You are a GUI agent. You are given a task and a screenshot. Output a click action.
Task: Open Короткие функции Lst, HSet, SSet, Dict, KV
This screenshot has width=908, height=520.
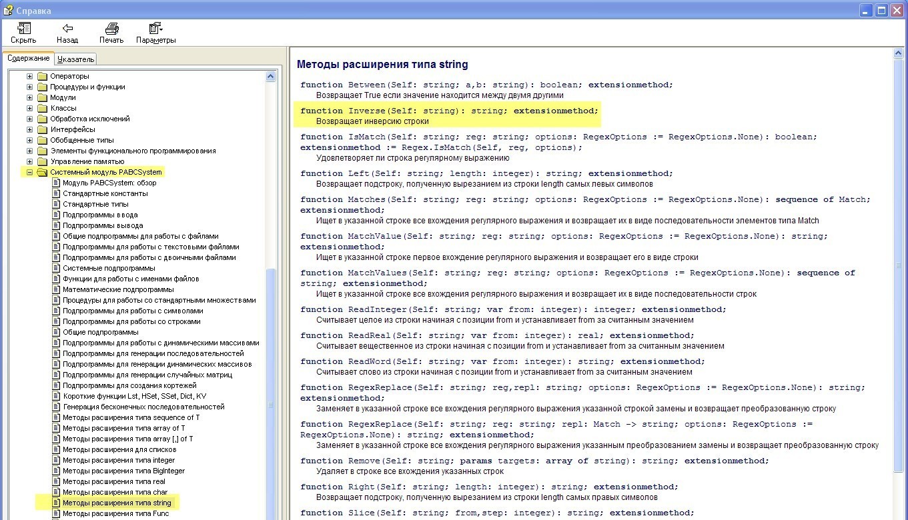click(x=134, y=396)
